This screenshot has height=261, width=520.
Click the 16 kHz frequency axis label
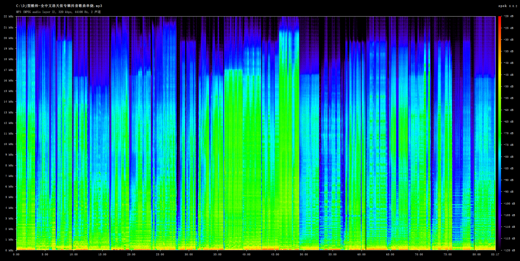coord(8,81)
